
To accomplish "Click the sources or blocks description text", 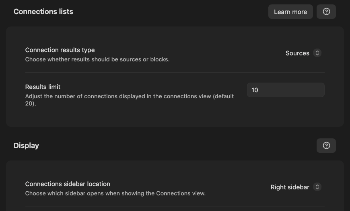I will click(97, 59).
